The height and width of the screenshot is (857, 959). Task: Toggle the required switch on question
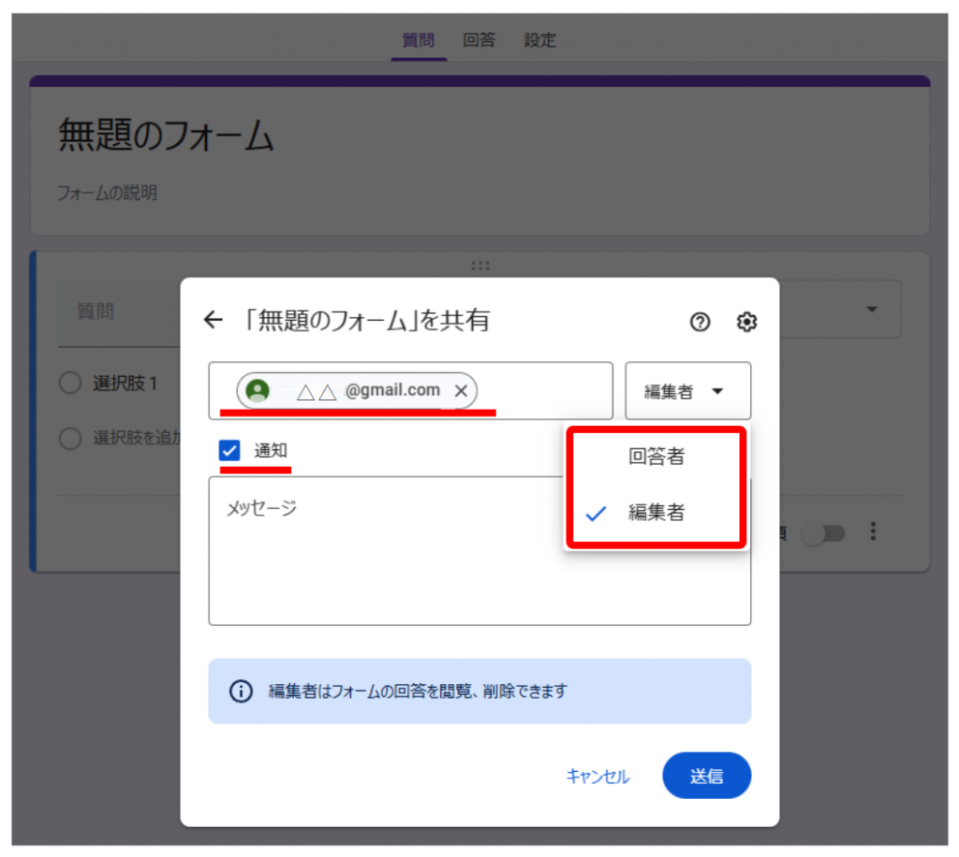pos(826,532)
